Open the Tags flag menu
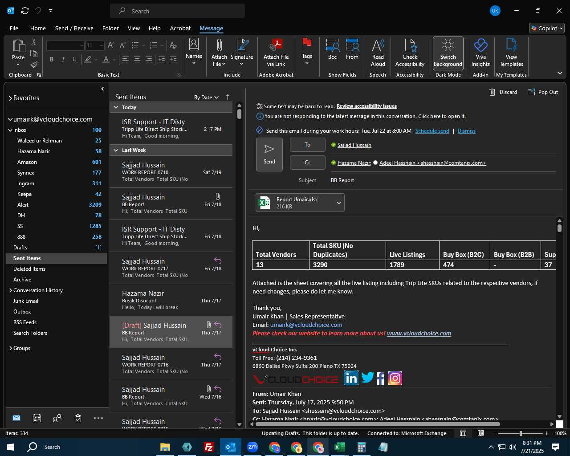Image resolution: width=570 pixels, height=456 pixels. pyautogui.click(x=307, y=52)
